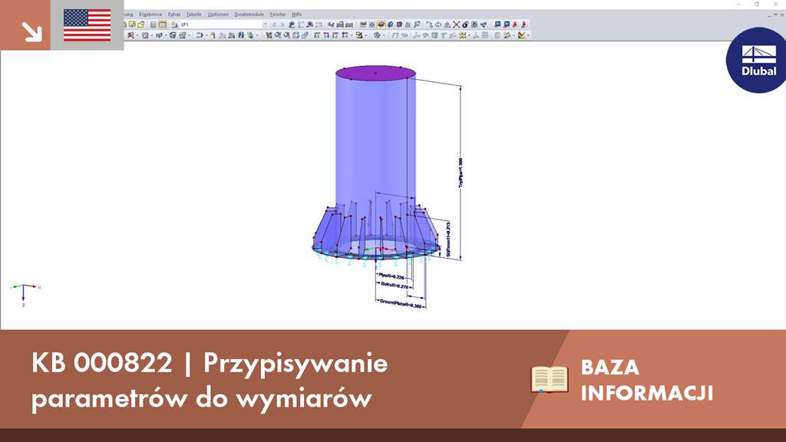Open the Tabelle menu
The height and width of the screenshot is (442, 786).
[x=193, y=15]
